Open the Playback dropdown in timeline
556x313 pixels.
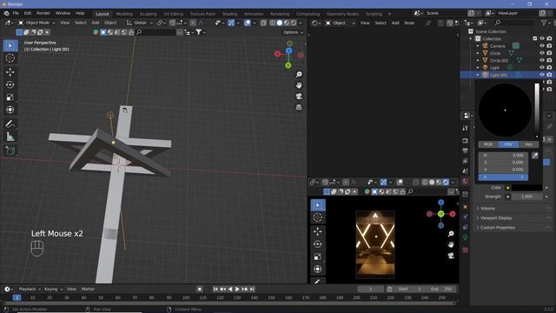tap(30, 289)
